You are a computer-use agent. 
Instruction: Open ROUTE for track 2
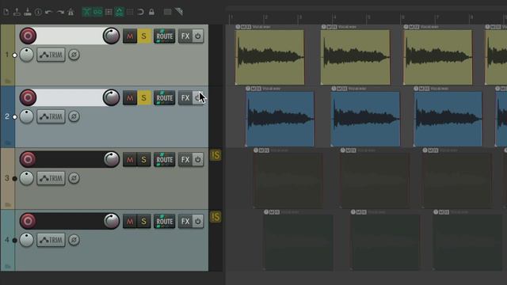point(164,98)
